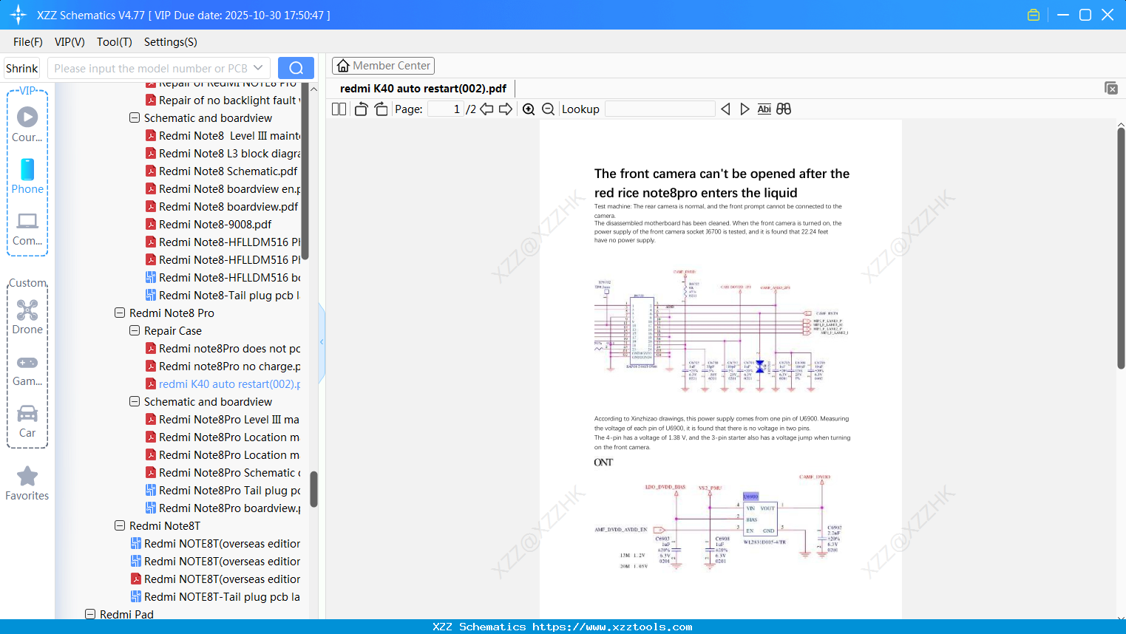Rotate the page counterclockwise
The height and width of the screenshot is (634, 1126).
361,109
